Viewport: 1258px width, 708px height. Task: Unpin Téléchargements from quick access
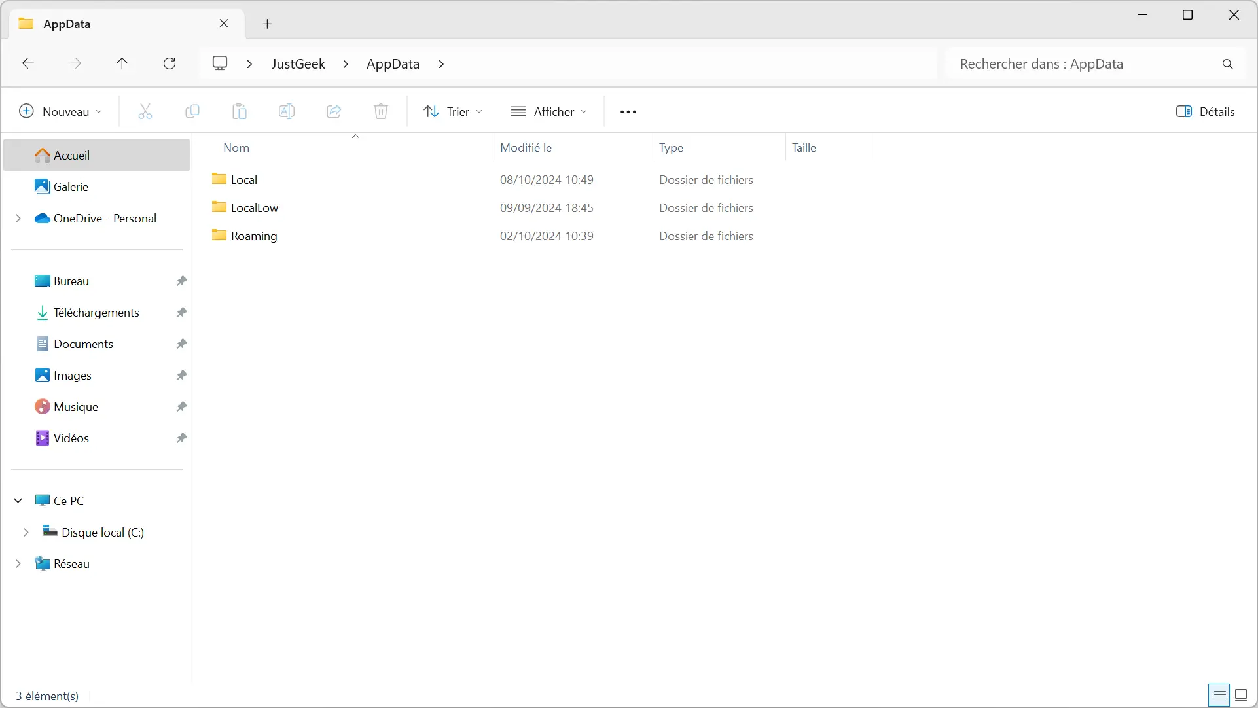pos(181,313)
